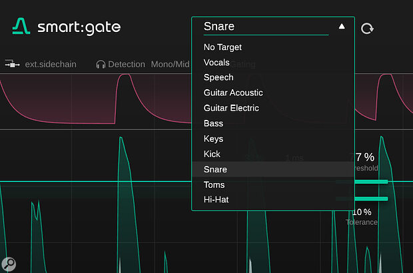
Task: Pick Hi-Hat from the list
Action: tap(216, 200)
